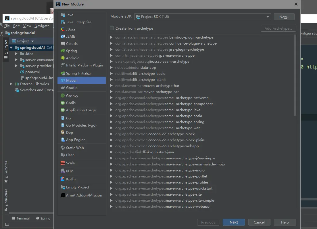The height and width of the screenshot is (229, 317).
Task: Close the New Module dialog
Action: [296, 4]
